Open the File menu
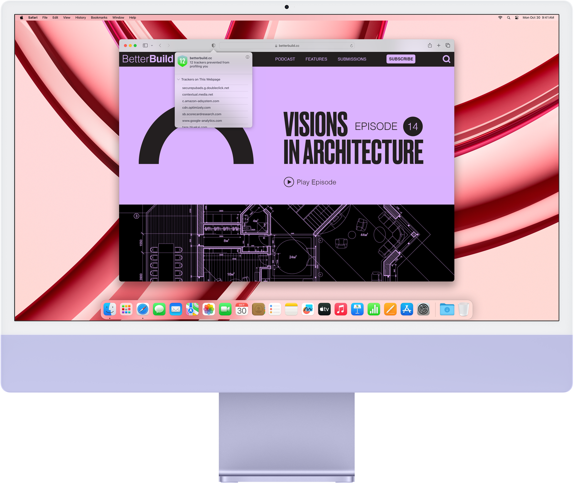This screenshot has width=574, height=483. (x=45, y=18)
